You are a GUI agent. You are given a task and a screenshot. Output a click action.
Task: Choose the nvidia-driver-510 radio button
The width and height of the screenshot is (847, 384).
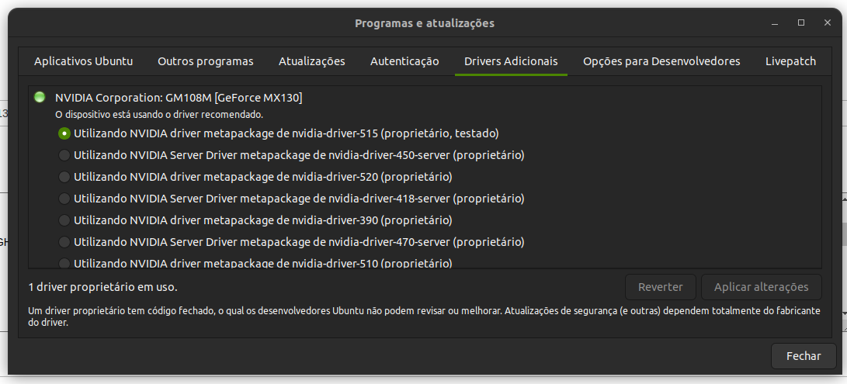point(64,264)
